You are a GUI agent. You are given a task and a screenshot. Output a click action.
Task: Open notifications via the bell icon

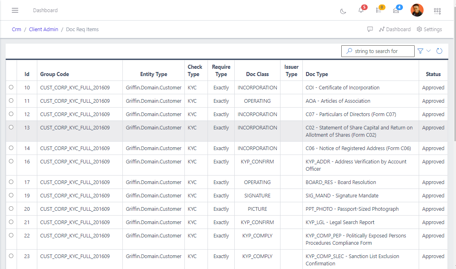click(x=361, y=11)
